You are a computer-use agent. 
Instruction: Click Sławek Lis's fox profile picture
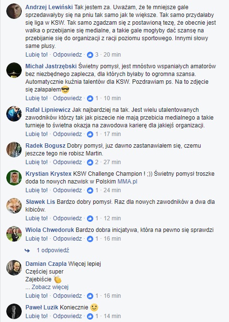(x=14, y=206)
